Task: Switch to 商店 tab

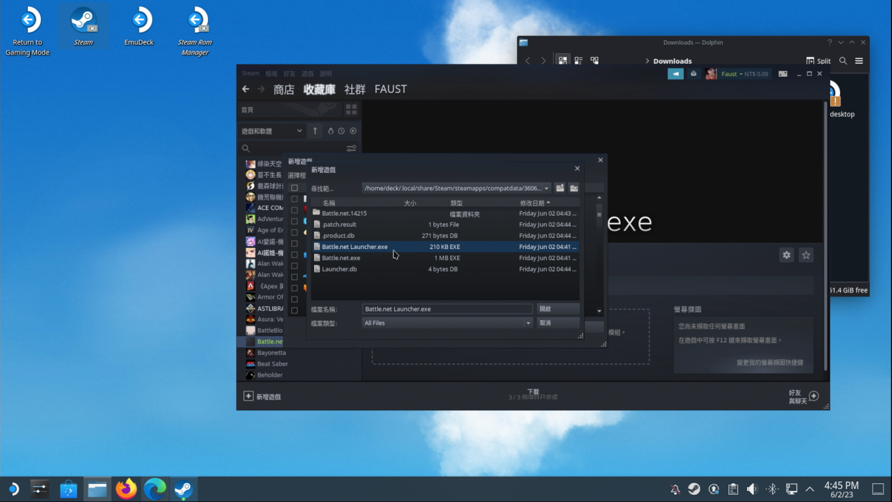Action: click(284, 89)
